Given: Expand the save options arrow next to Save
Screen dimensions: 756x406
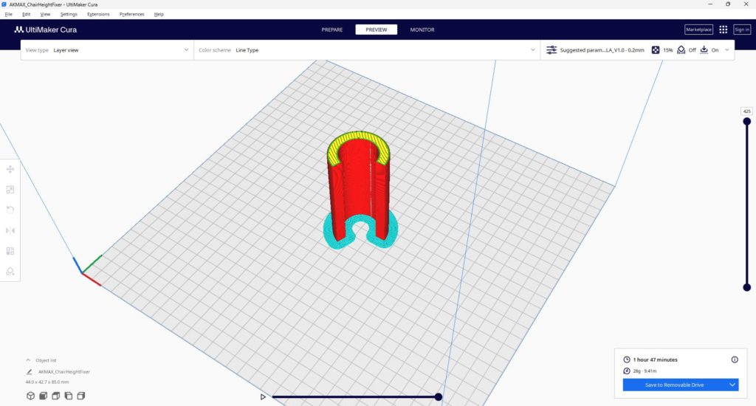Looking at the screenshot, I should pos(732,385).
